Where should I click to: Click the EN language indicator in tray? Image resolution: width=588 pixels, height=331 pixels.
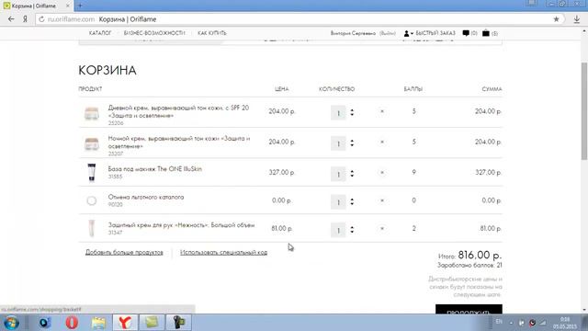(499, 322)
